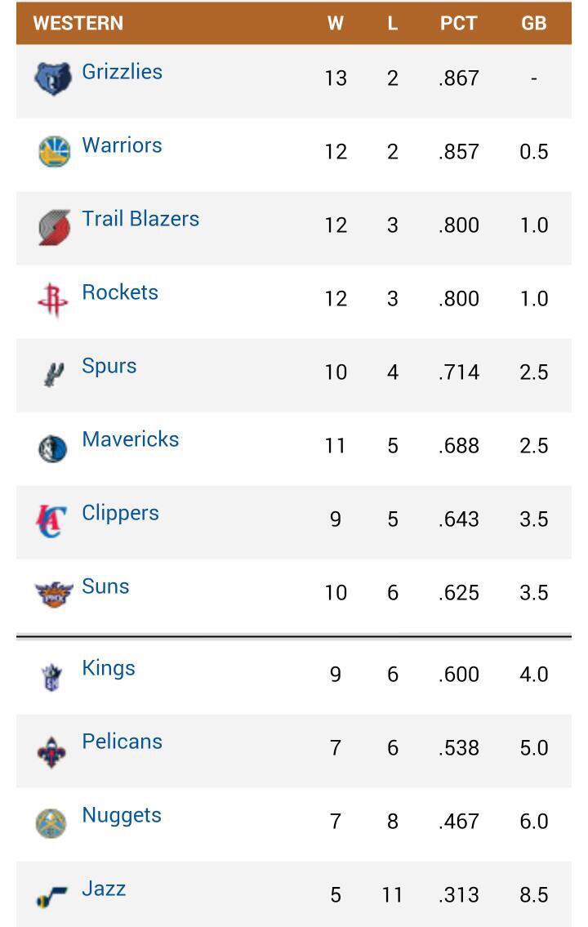Click the Clippers LA logo
The height and width of the screenshot is (927, 588).
51,520
